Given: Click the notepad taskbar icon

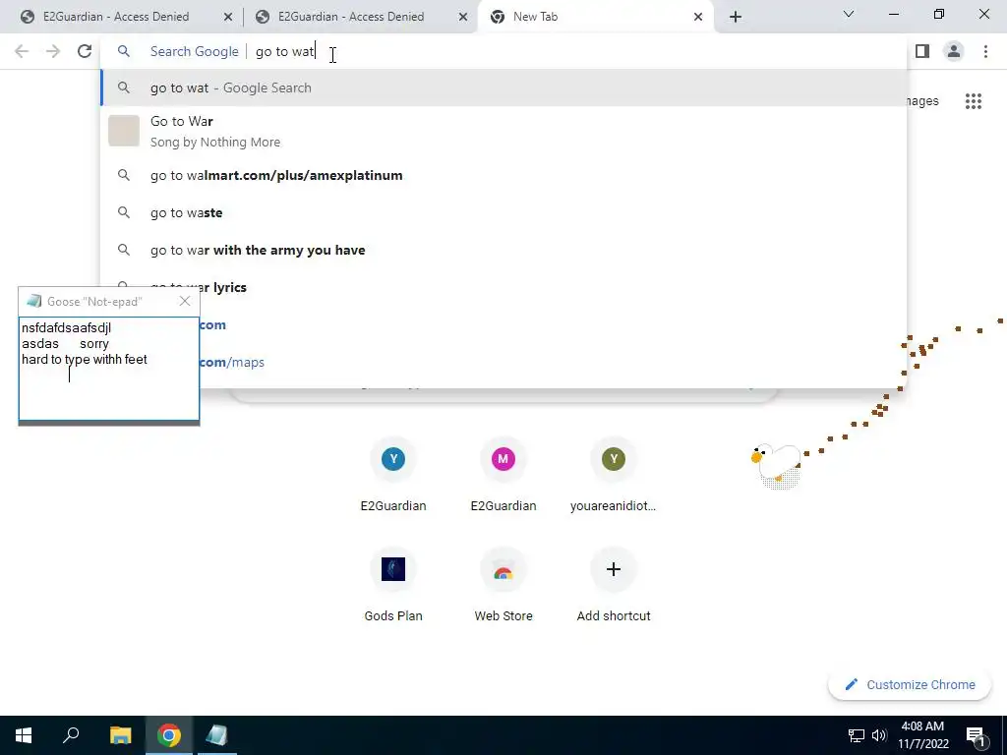Looking at the screenshot, I should (x=217, y=735).
